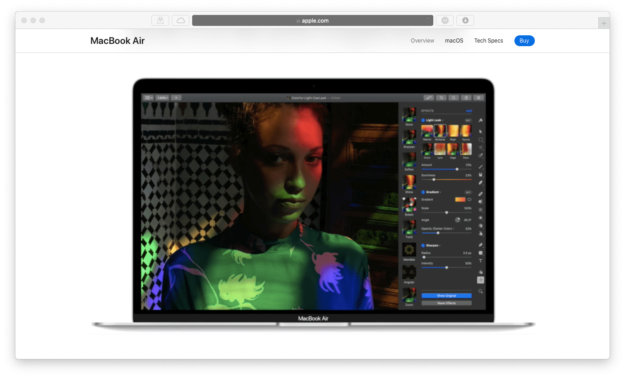
Task: Show Safari downloads
Action: tap(465, 20)
